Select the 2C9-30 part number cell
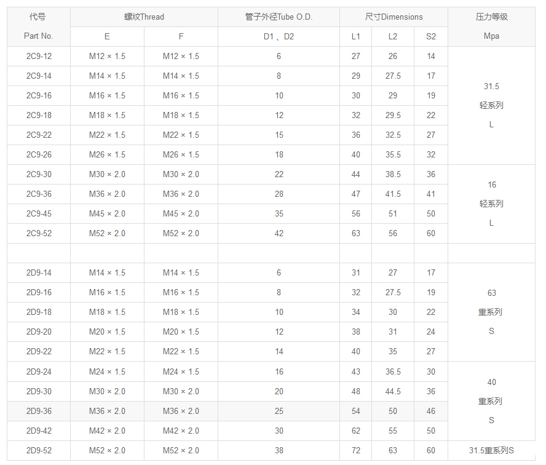The image size is (546, 465). tap(39, 175)
